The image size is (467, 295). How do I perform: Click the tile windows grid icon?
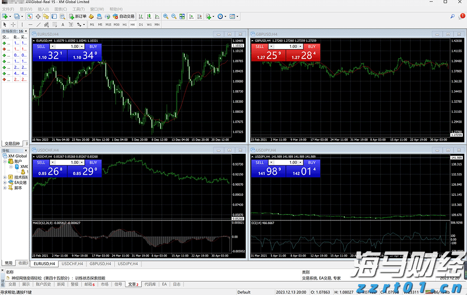click(182, 17)
